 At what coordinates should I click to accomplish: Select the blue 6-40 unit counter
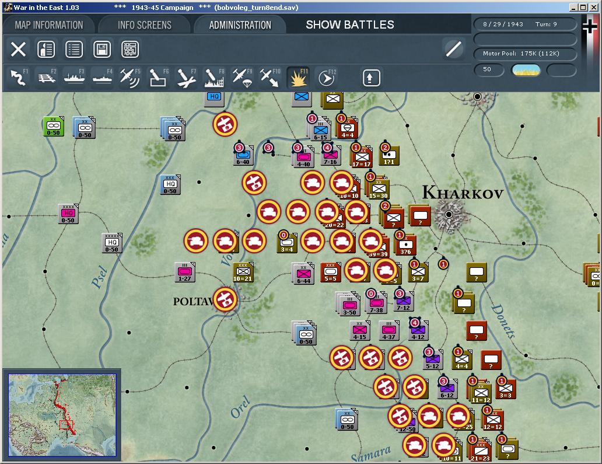(243, 156)
